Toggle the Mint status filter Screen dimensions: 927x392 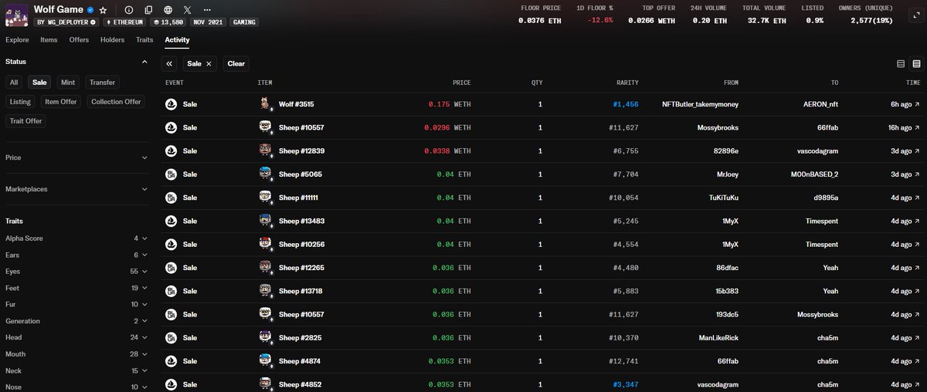(x=68, y=82)
